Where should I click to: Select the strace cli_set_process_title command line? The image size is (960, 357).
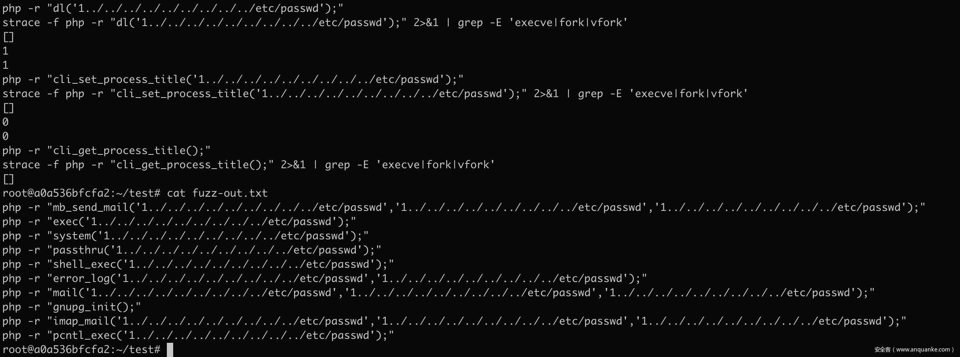coord(375,94)
